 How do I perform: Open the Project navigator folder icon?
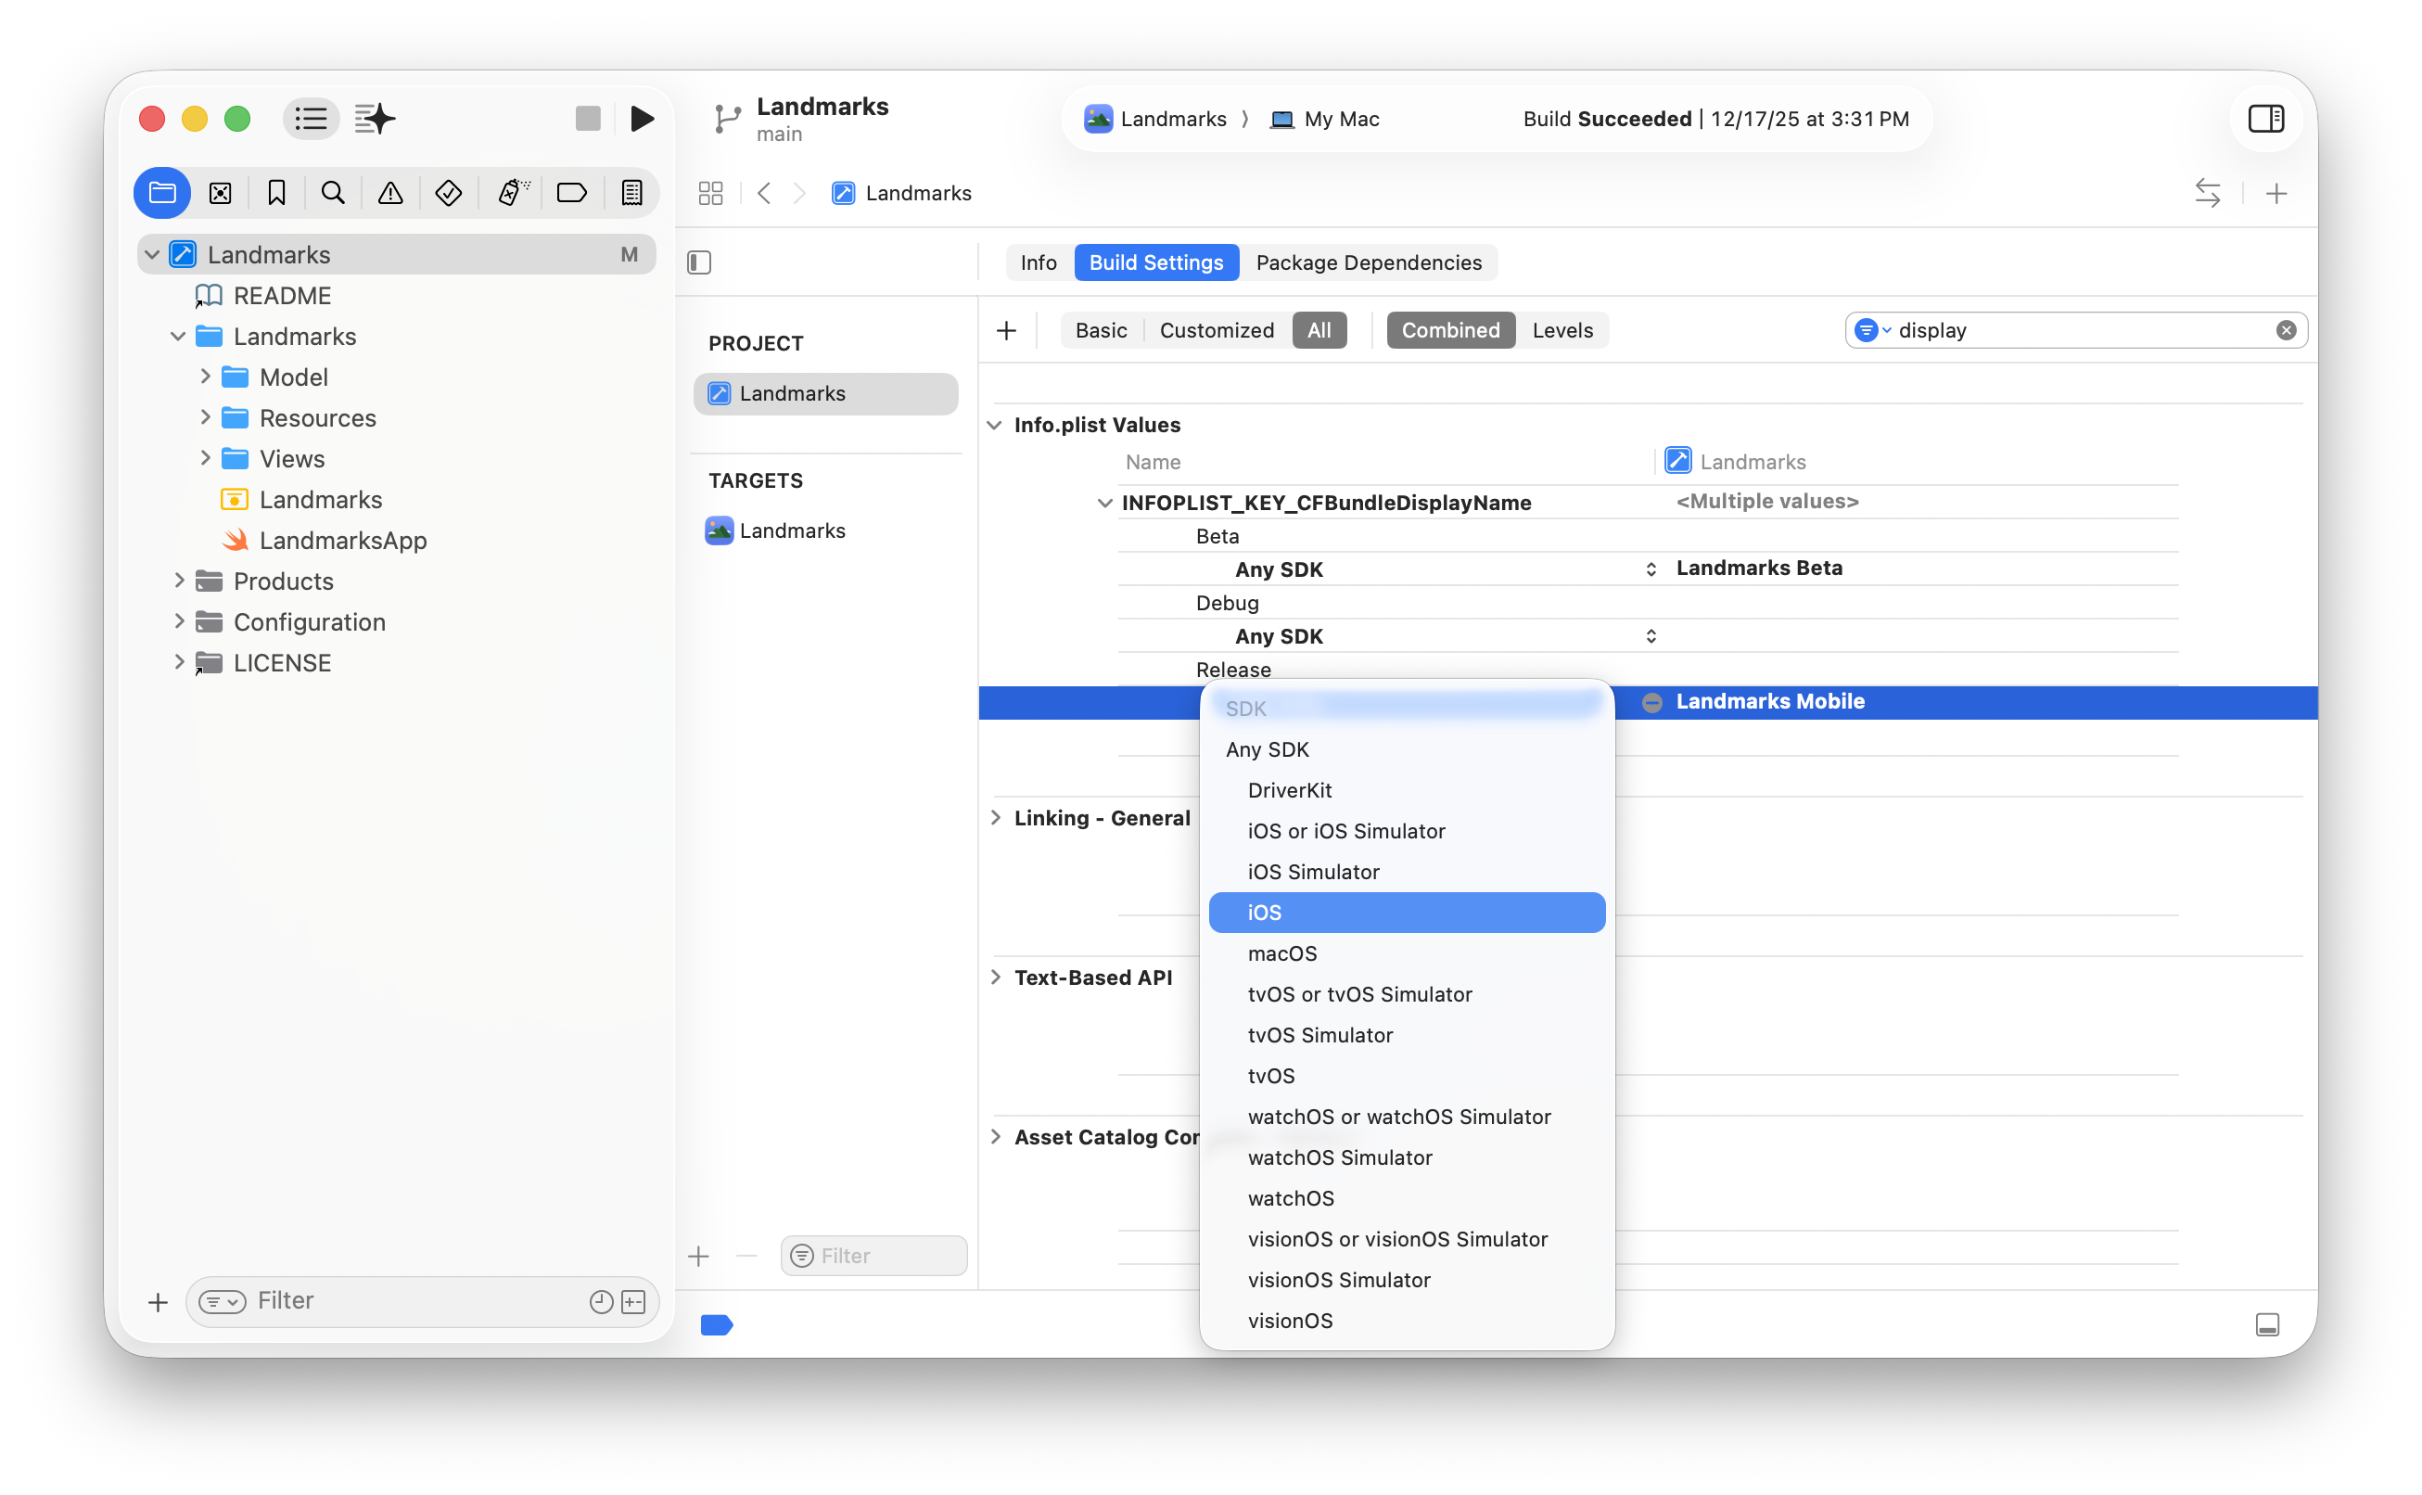coord(162,193)
